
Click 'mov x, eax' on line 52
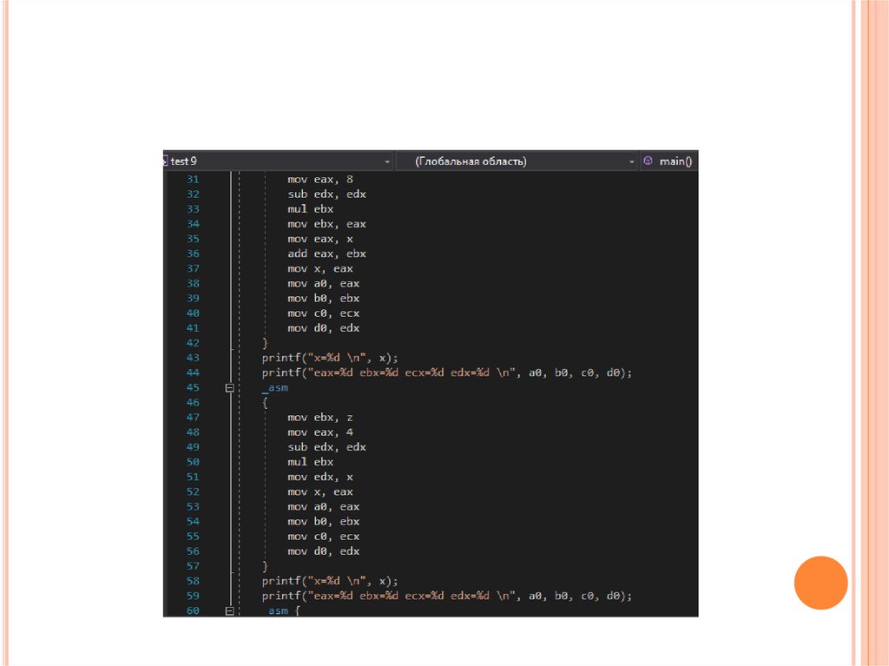(320, 491)
